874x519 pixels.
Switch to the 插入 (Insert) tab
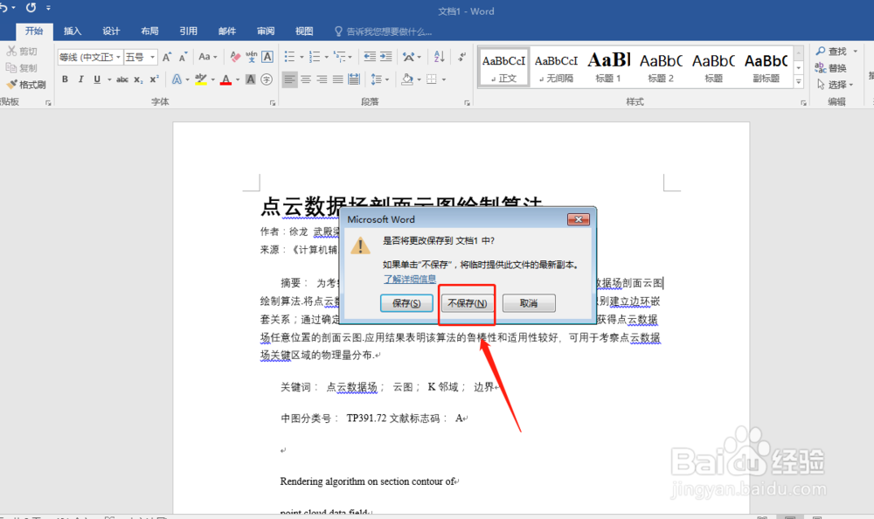(x=73, y=31)
